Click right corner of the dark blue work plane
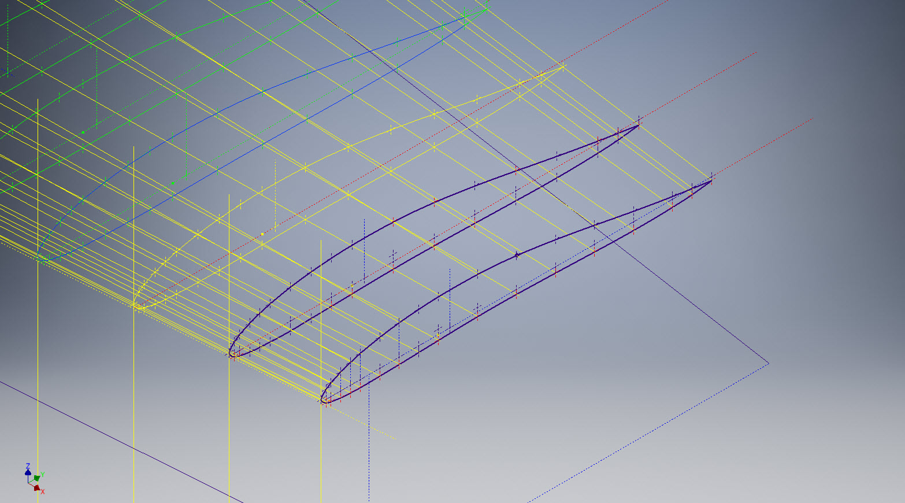The height and width of the screenshot is (503, 905). [x=769, y=363]
